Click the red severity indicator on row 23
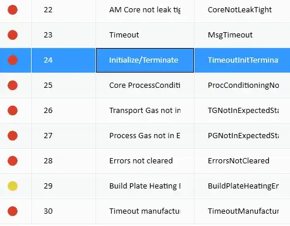 click(12, 35)
